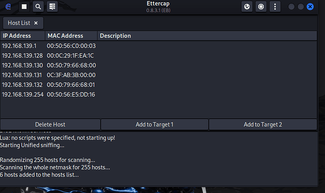Click Add to Target 1 button

(x=154, y=124)
